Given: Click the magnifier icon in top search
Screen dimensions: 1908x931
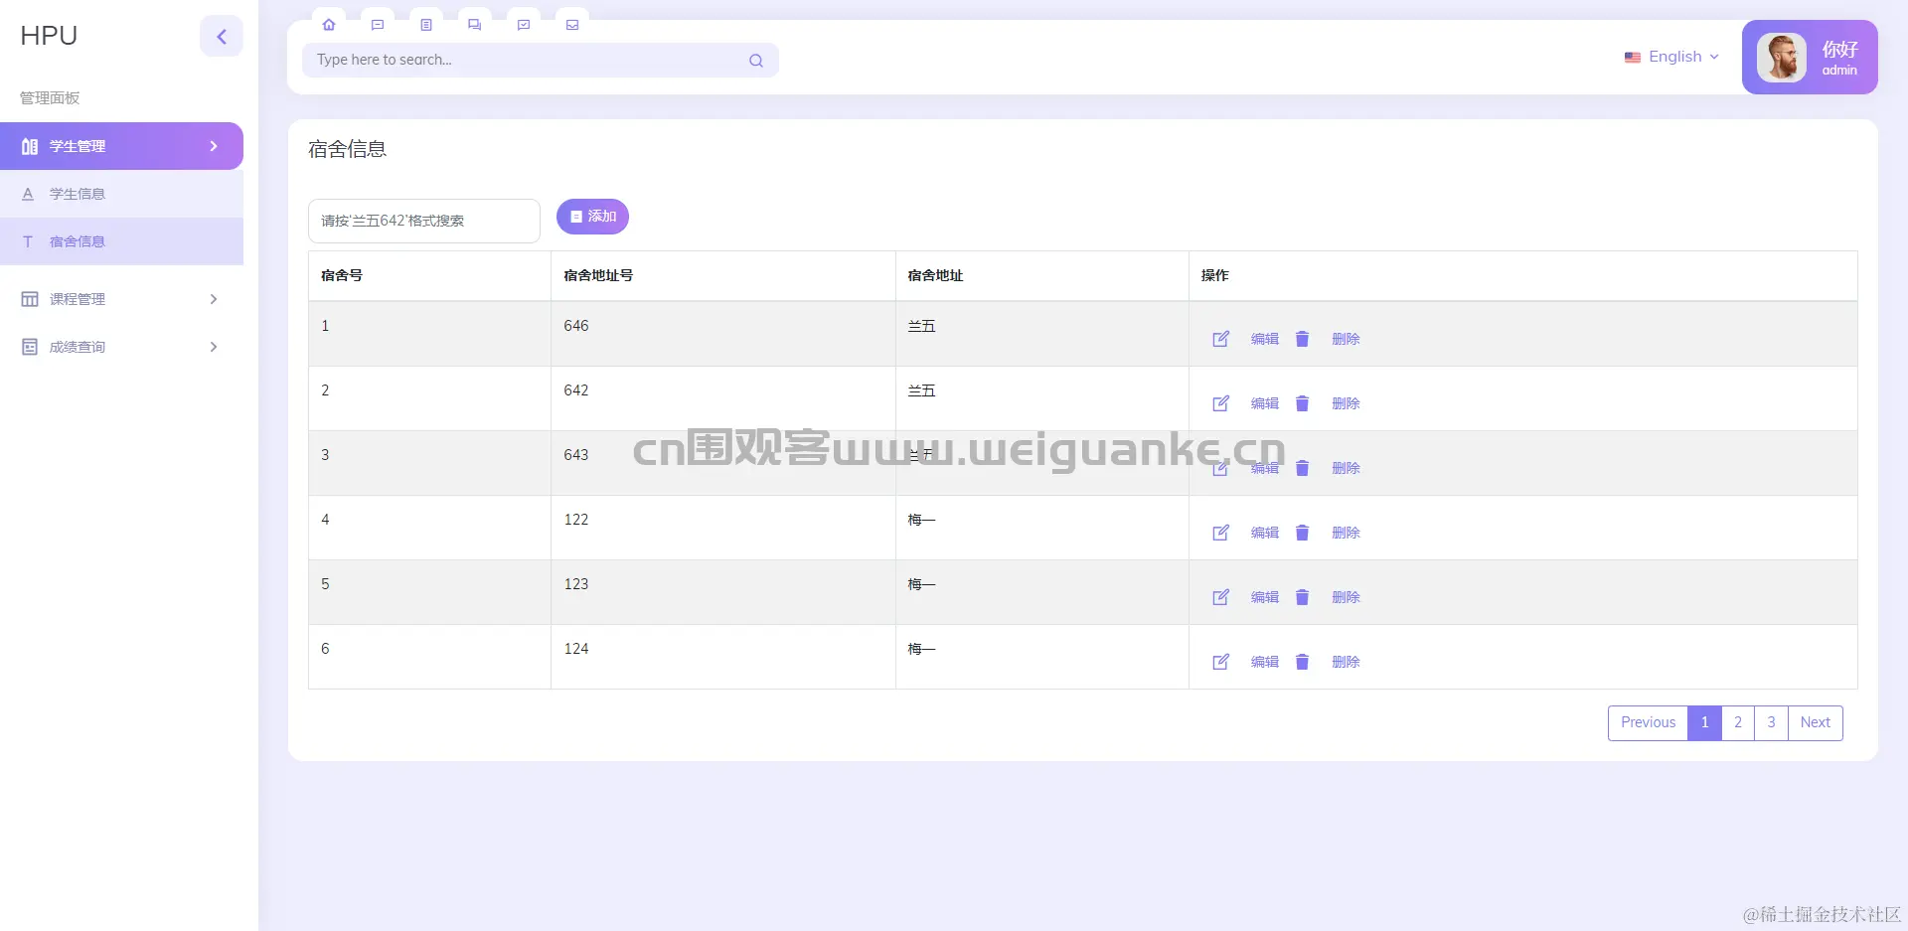Looking at the screenshot, I should (756, 61).
